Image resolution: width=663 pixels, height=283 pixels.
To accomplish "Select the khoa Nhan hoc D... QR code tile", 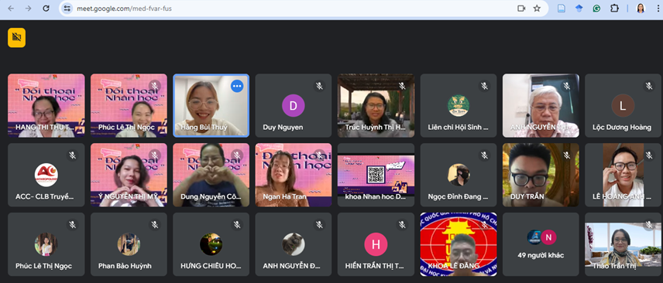I will coord(376,175).
